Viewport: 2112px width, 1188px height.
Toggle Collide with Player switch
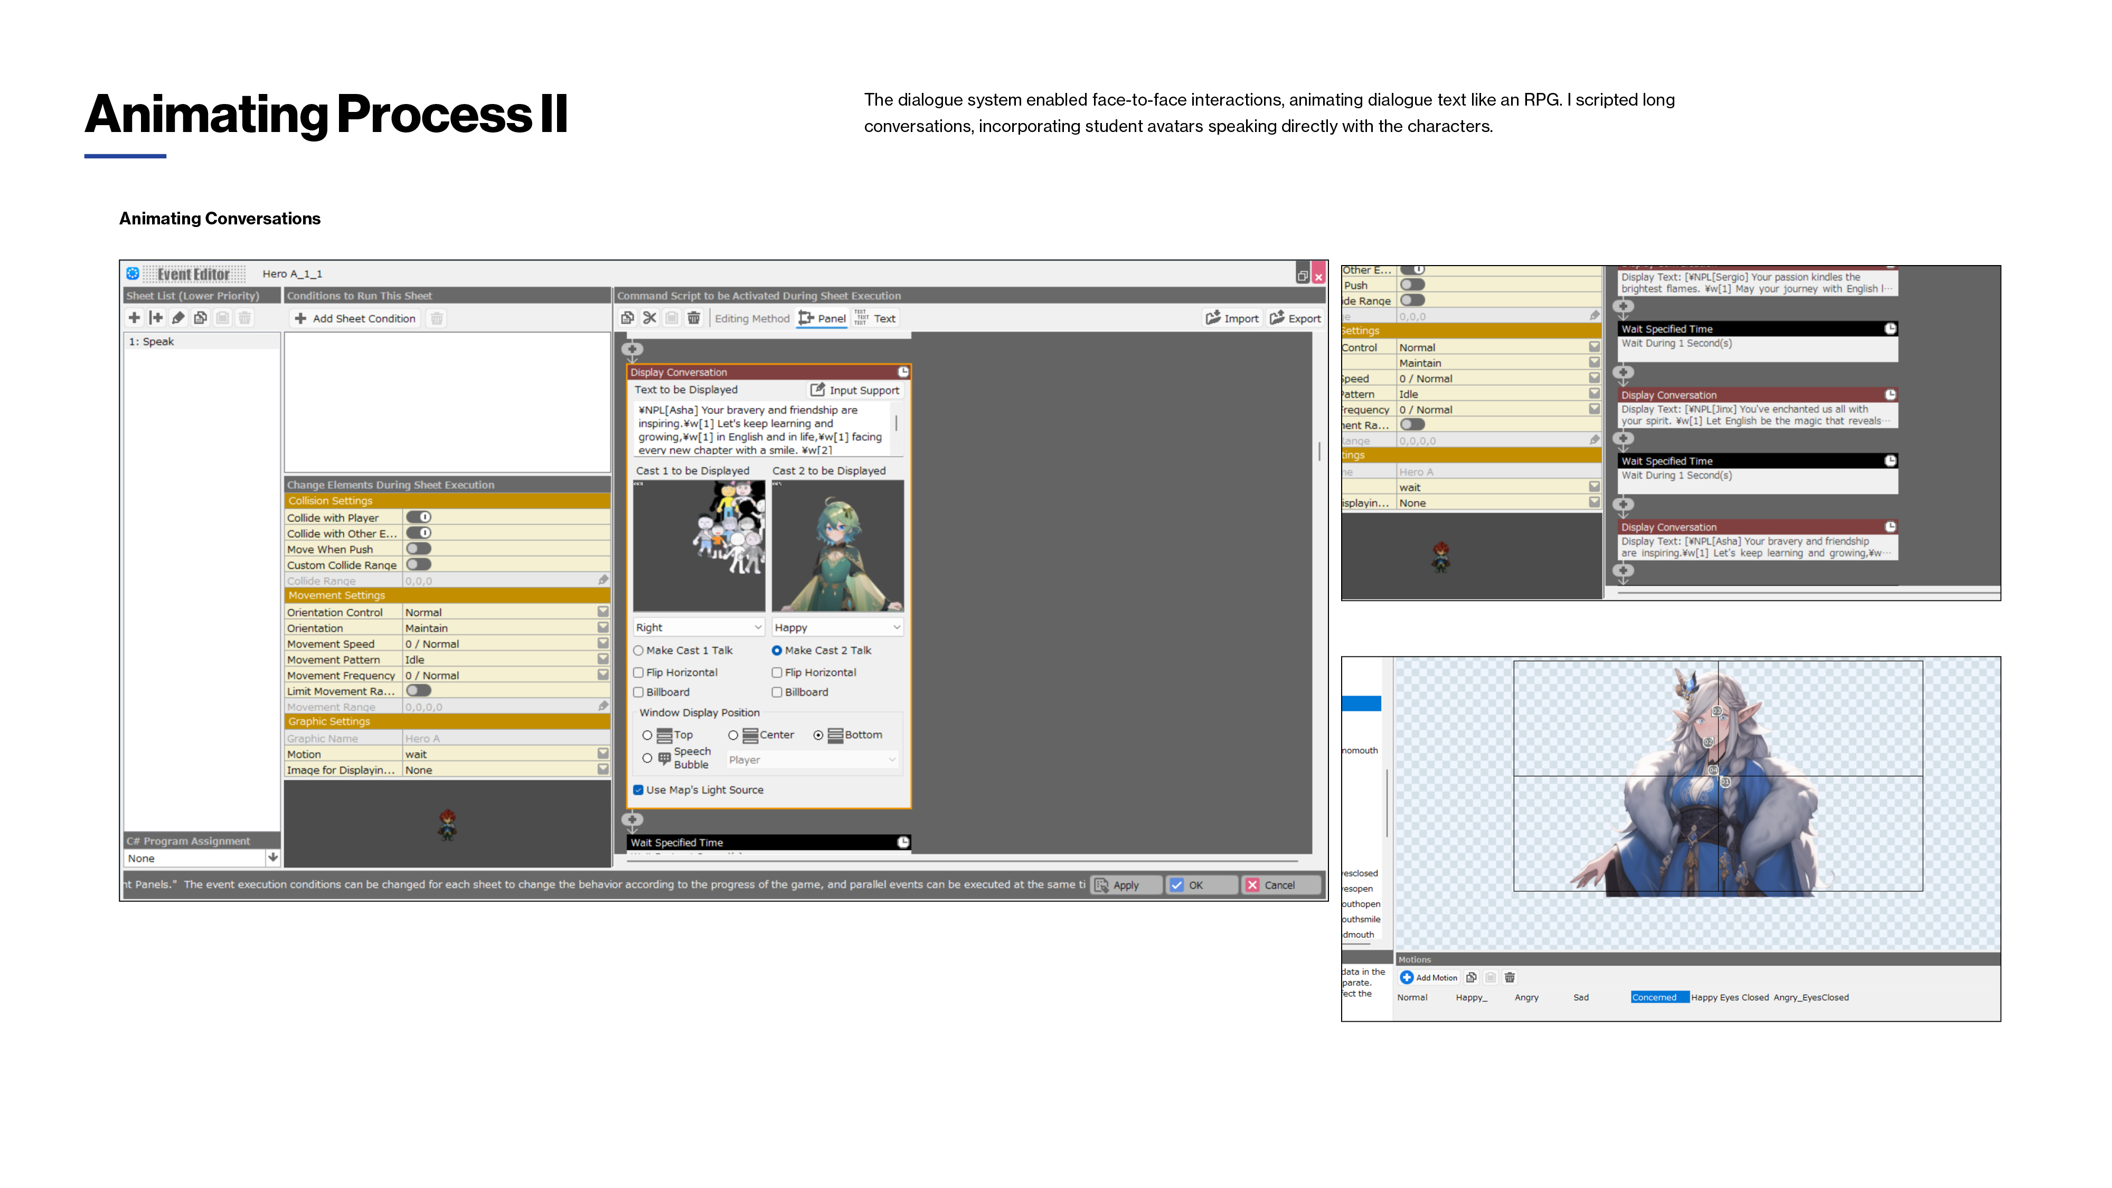419,517
